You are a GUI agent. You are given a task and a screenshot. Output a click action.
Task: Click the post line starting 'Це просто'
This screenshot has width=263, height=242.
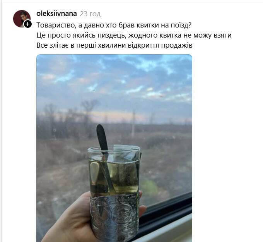134,35
